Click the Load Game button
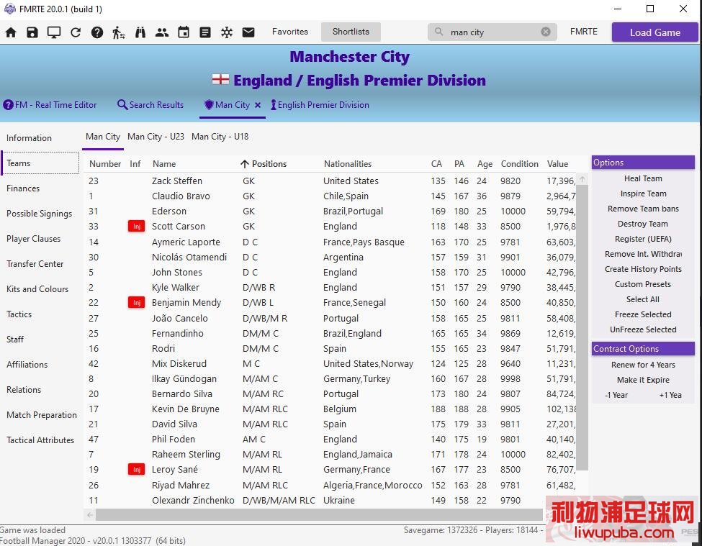The image size is (702, 546). (x=655, y=32)
